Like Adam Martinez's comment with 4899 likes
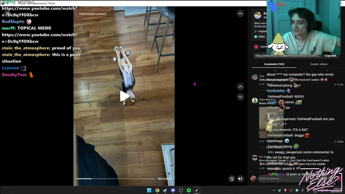This screenshot has height=194, width=345. (335, 142)
